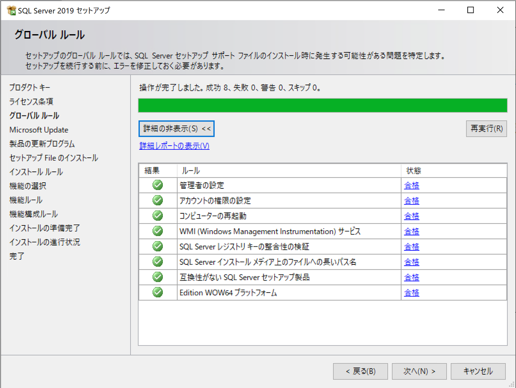Select セットアップ File のインストール step
516x388 pixels.
click(54, 158)
